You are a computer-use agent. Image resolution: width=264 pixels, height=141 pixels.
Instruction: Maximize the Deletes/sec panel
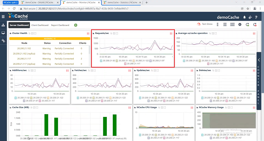tap(219, 70)
